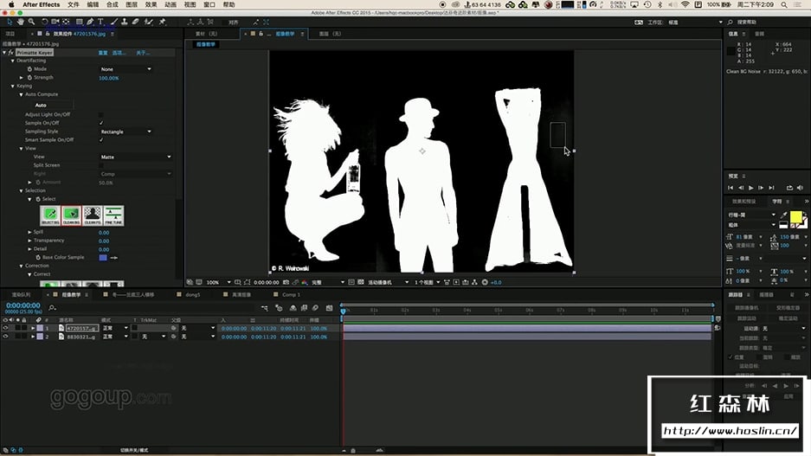Screen dimensions: 811x456
Task: Hide layer 2 with its eye toggle
Action: 6,336
